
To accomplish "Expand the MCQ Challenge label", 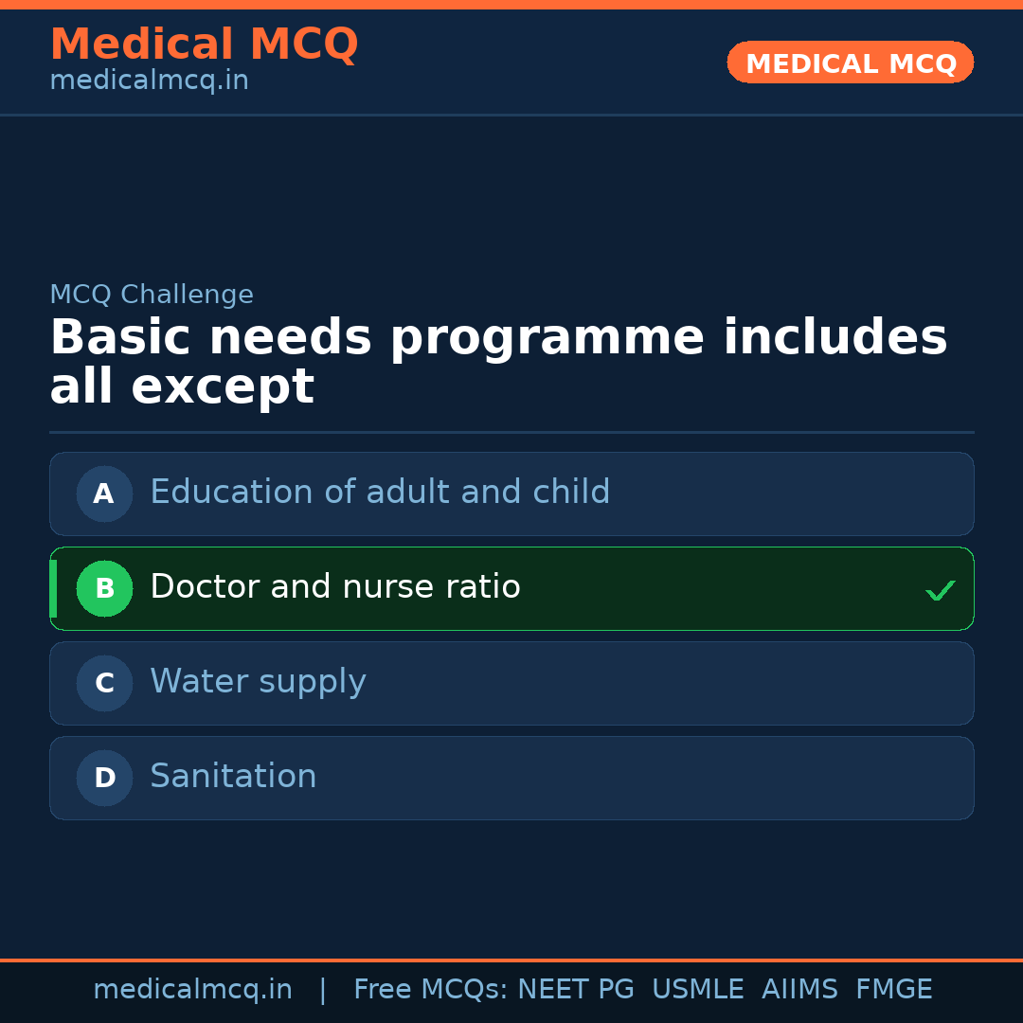I will pyautogui.click(x=152, y=295).
